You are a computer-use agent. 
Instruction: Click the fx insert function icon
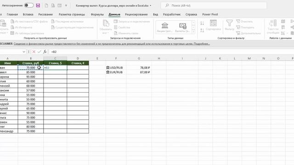click(x=45, y=52)
